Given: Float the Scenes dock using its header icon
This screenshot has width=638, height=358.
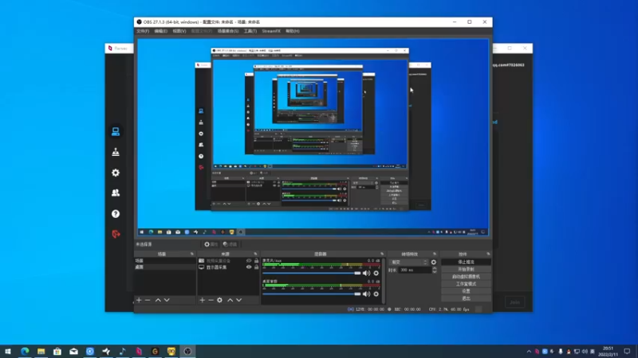Looking at the screenshot, I should point(192,254).
